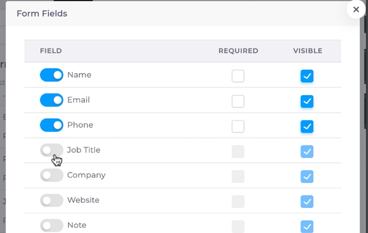Mark Name as required
The image size is (368, 233).
tap(238, 76)
